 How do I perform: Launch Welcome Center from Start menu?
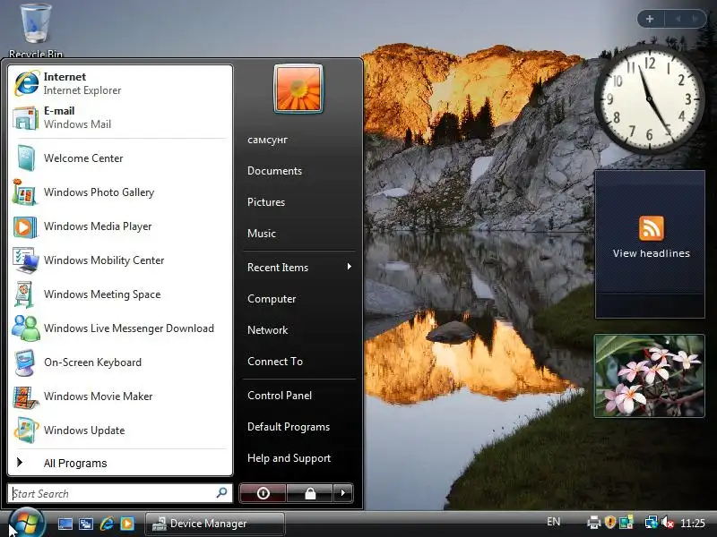120,158
